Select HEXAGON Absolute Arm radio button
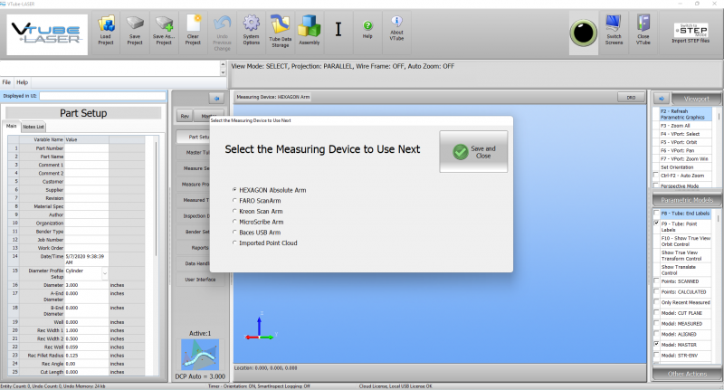Viewport: 724px width, 390px height. (234, 190)
